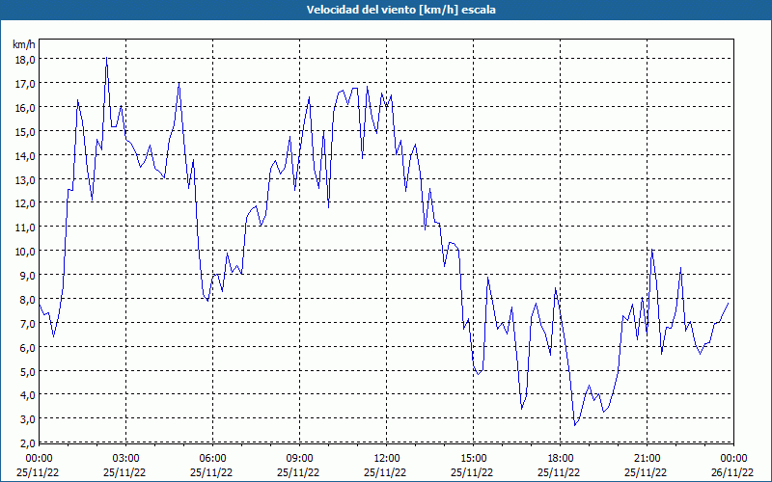Click the 26/11/22 date label
772x482 pixels.
(732, 472)
